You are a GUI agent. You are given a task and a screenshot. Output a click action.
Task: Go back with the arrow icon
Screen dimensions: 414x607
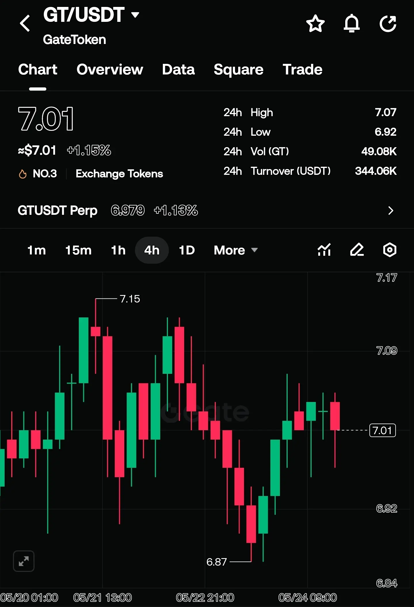click(25, 23)
